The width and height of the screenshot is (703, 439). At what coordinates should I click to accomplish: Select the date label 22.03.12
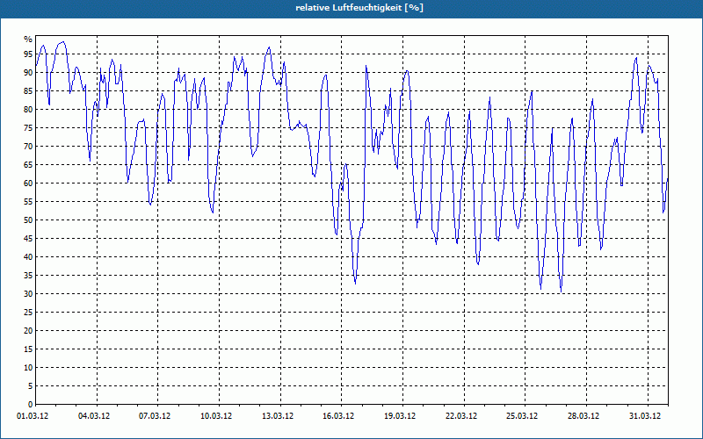coord(461,415)
